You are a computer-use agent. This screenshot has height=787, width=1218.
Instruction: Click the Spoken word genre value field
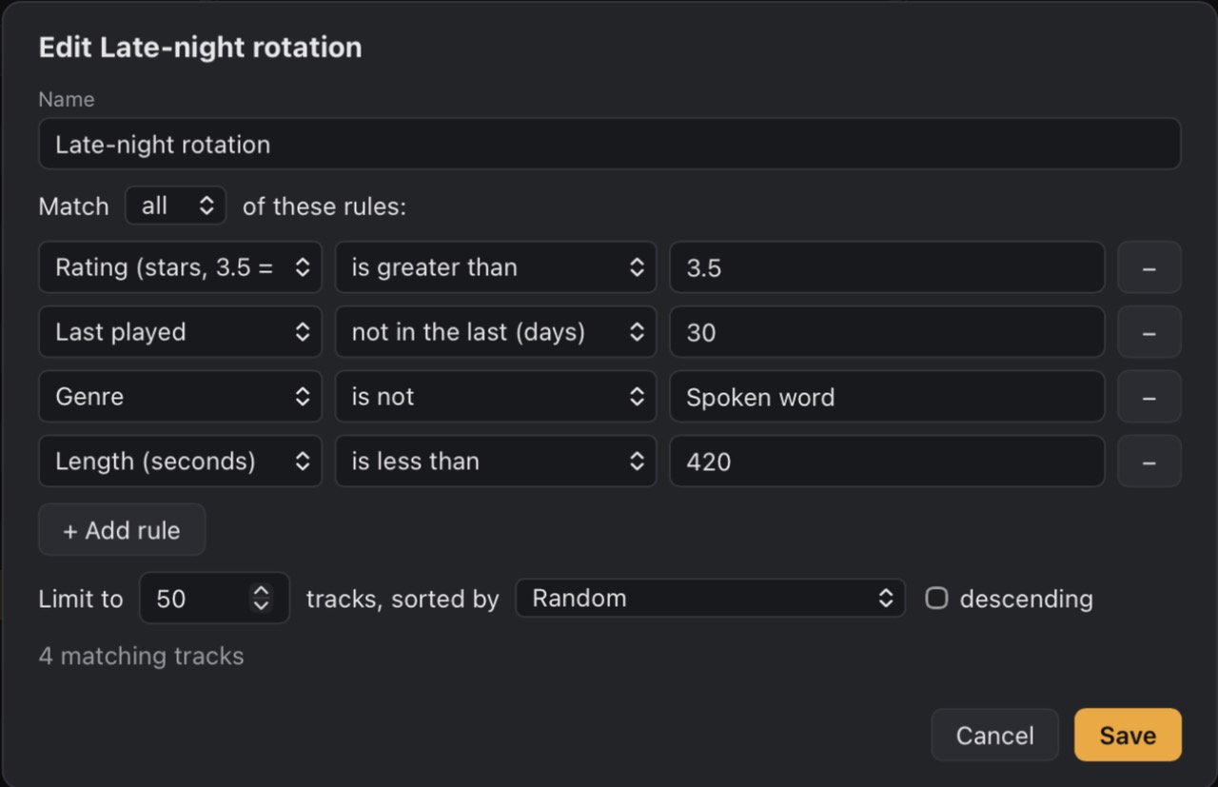click(x=887, y=397)
